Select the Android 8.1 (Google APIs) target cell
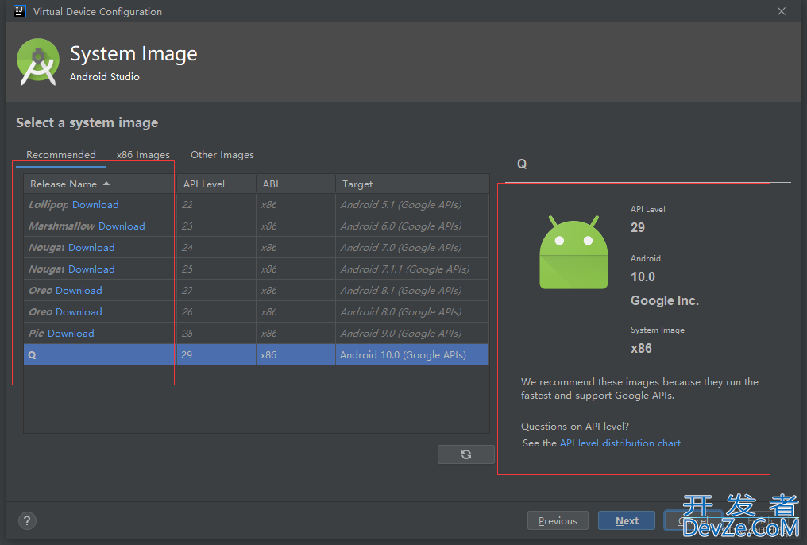This screenshot has height=545, width=807. tap(412, 291)
